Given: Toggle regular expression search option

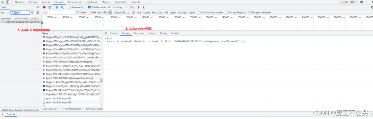Looking at the screenshot, I should (x=8, y=12).
